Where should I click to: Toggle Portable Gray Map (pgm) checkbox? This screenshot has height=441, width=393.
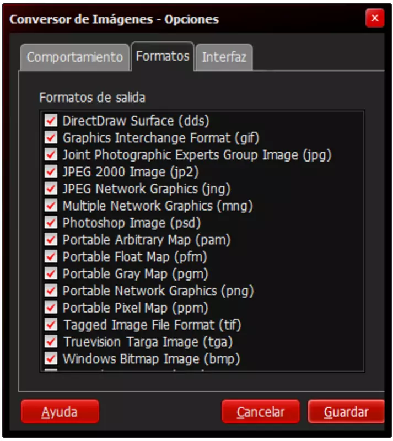point(51,273)
